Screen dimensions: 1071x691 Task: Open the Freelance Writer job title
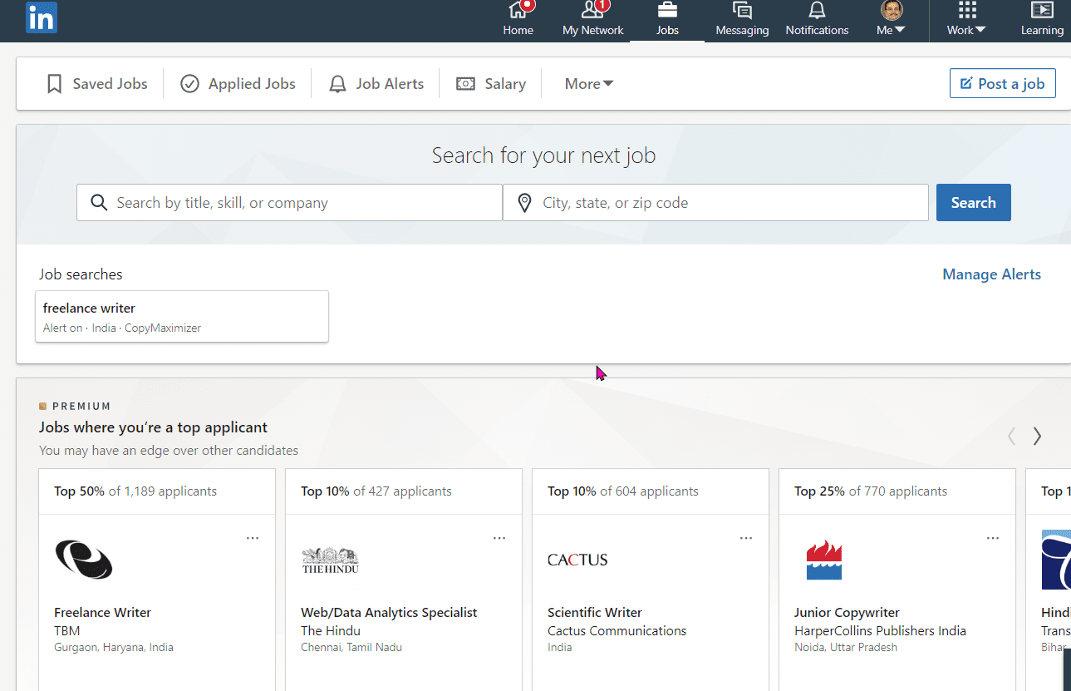click(102, 613)
